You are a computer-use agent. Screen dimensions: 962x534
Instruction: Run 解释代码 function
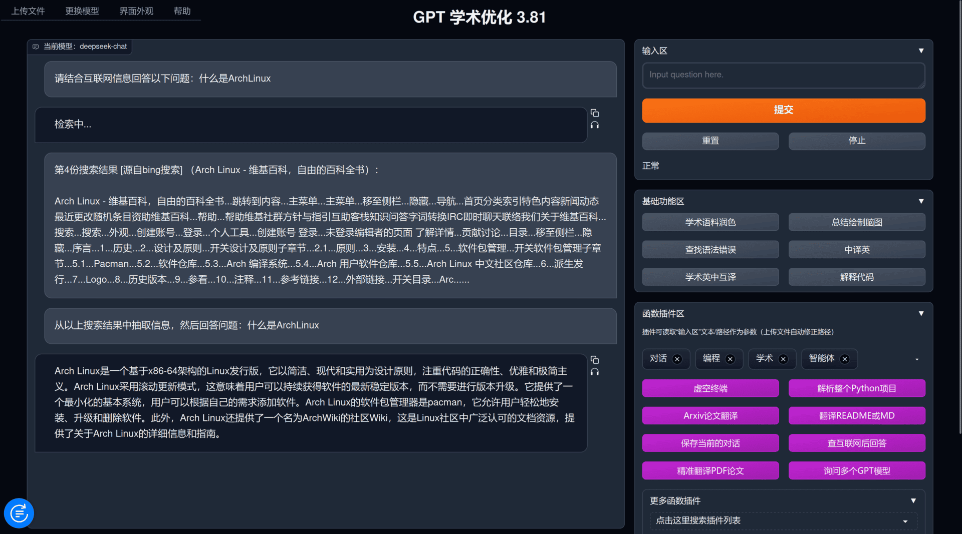857,277
